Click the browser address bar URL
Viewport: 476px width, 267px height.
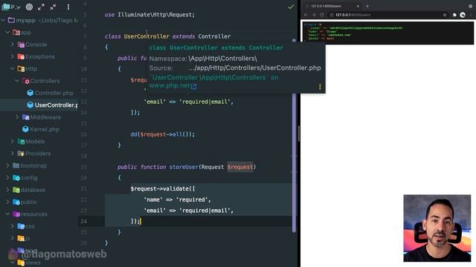point(353,15)
